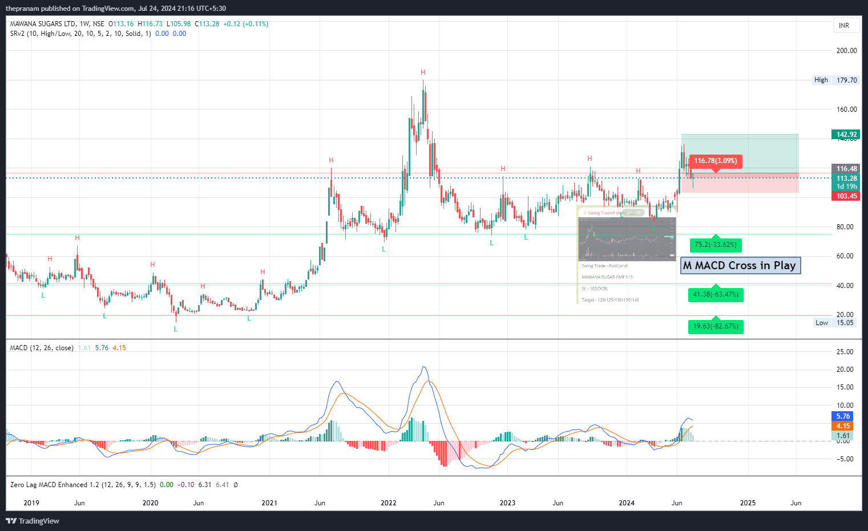
Task: Click the MACD (12, 26, close) legend
Action: (x=42, y=348)
